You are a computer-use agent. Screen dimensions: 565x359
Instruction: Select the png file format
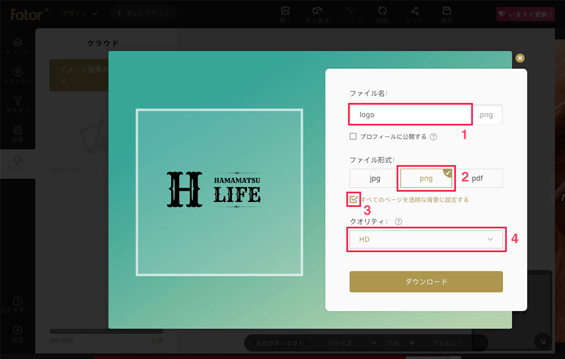pos(426,179)
